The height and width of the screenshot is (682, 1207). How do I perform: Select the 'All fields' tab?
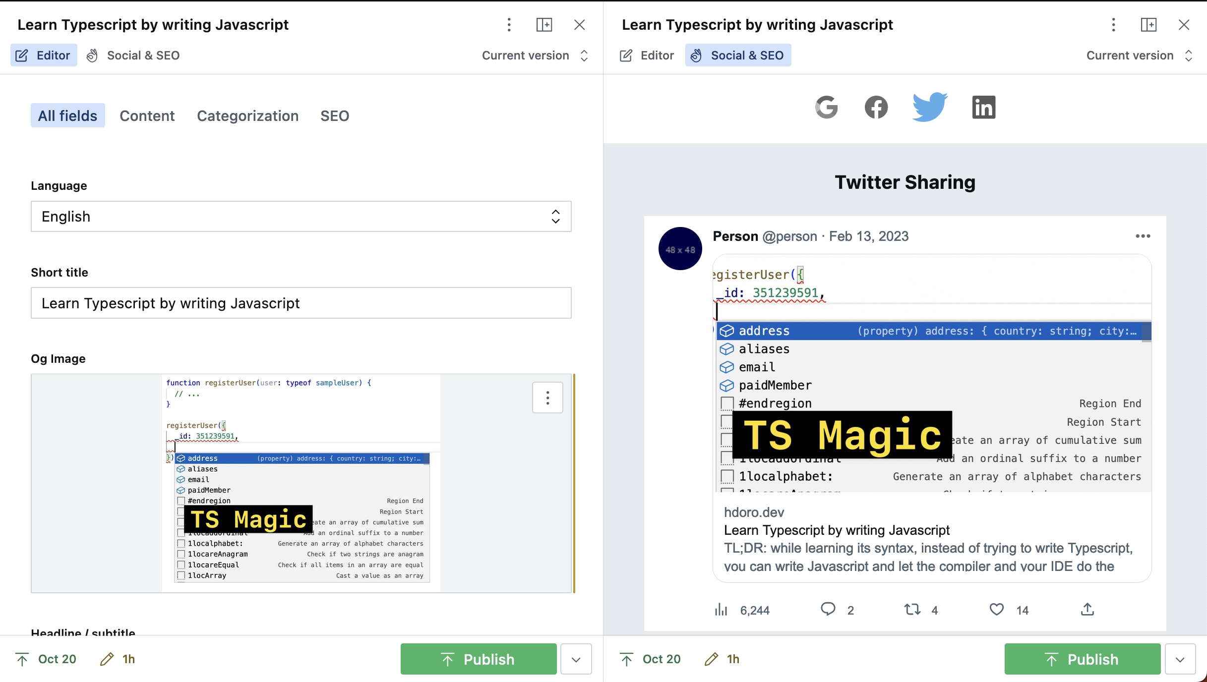coord(67,115)
